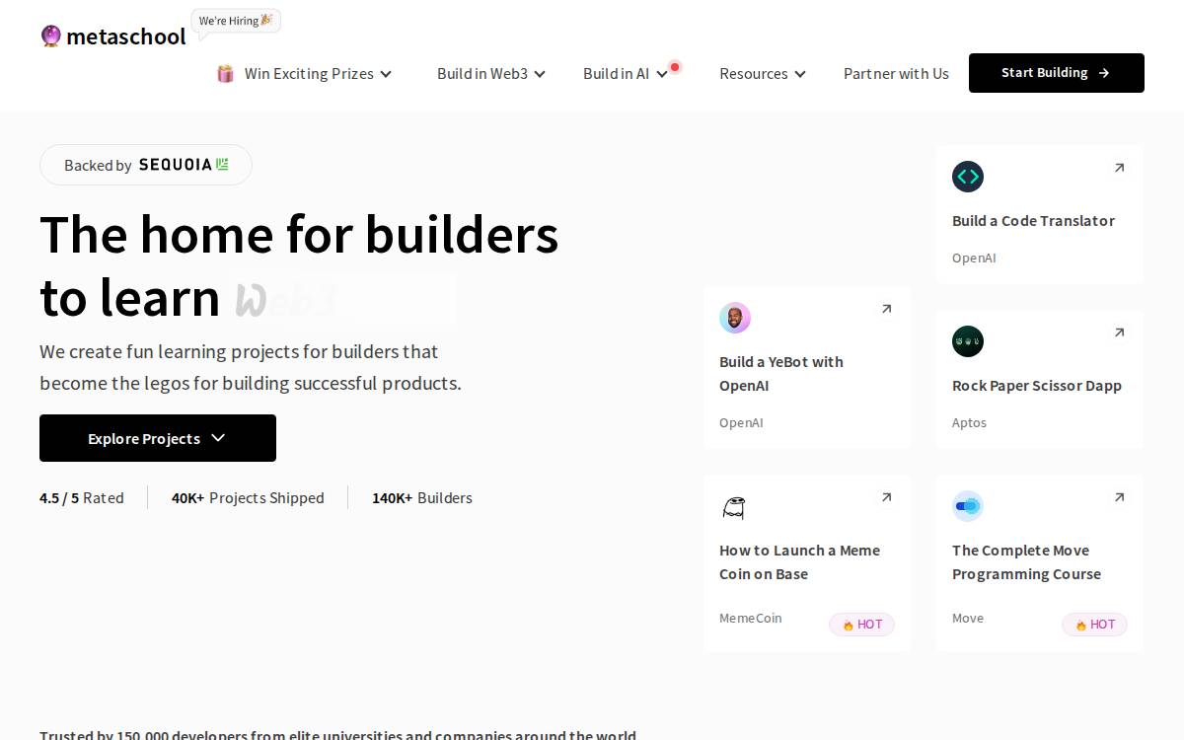
Task: Expand the Build in AI chevron
Action: click(661, 74)
